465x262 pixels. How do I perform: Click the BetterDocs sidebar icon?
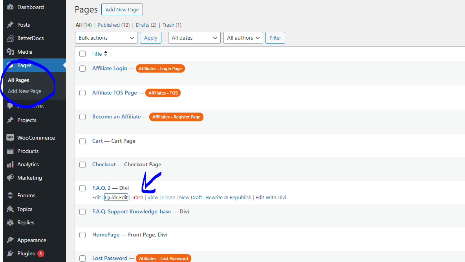click(x=10, y=38)
